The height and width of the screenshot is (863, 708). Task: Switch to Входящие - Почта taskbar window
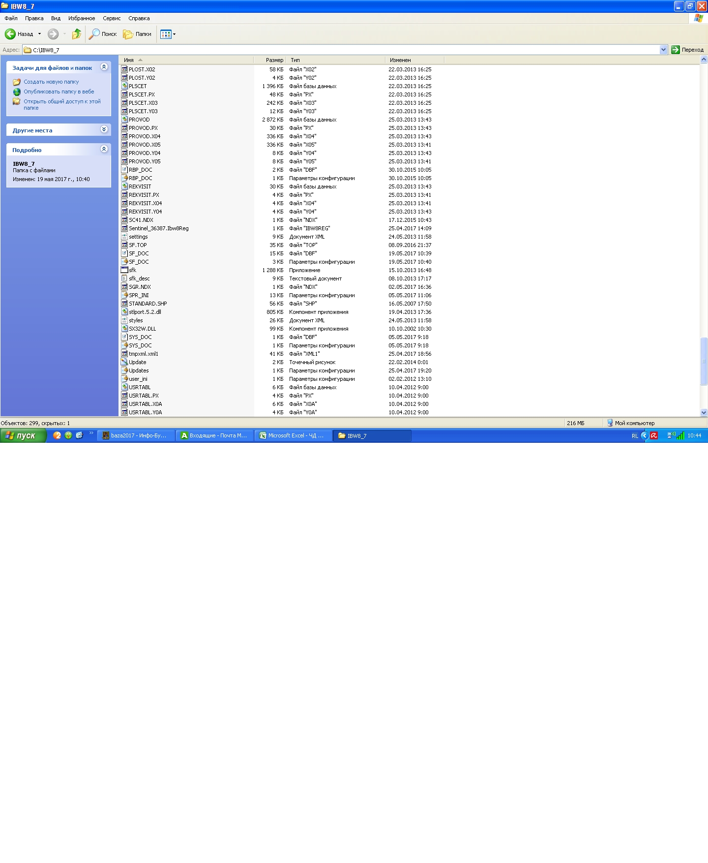point(215,435)
